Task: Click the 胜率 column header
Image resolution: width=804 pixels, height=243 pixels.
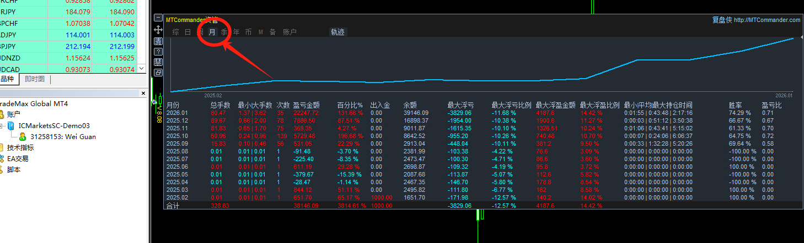Action: (736, 105)
